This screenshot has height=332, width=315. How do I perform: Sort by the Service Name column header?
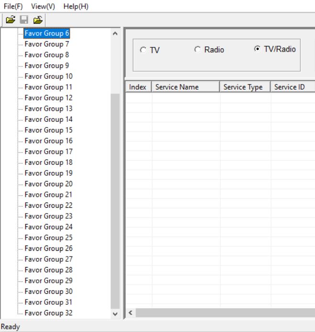(x=185, y=87)
